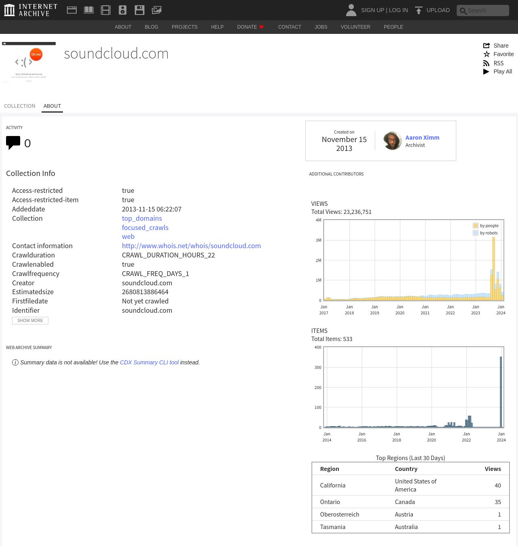Open the PROJECTS navigation item
518x546 pixels.
pos(184,27)
